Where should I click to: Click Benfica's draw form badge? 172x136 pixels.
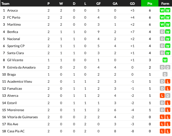[162, 32]
